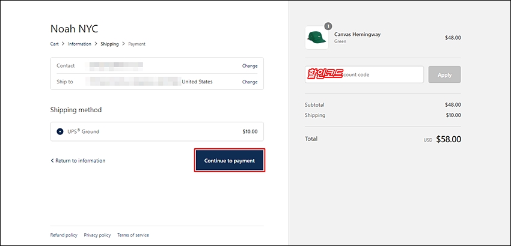Image resolution: width=511 pixels, height=246 pixels.
Task: Select the UPS Ground radio button
Action: tap(60, 132)
